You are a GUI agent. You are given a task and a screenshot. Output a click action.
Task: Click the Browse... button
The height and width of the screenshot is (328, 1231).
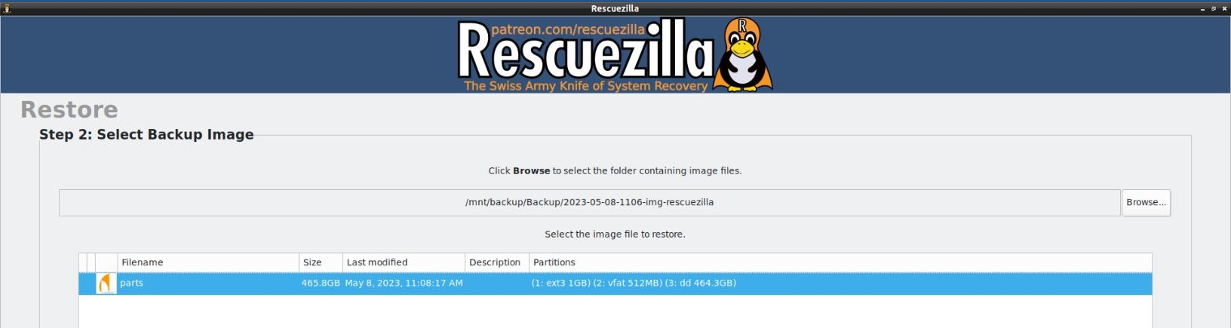(1146, 203)
